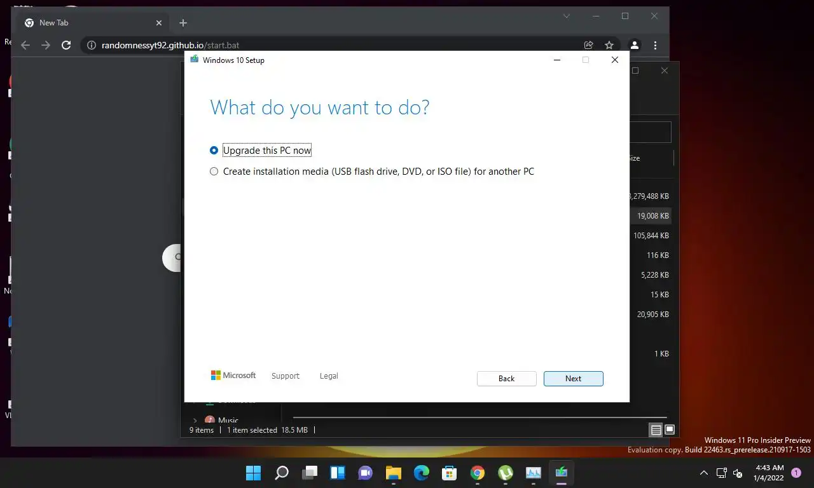
Task: Open clock and date 4:43 AM
Action: tap(768, 473)
